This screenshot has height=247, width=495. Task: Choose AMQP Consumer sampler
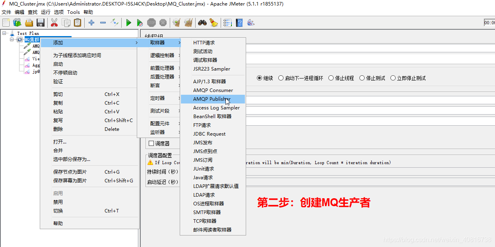pyautogui.click(x=213, y=90)
